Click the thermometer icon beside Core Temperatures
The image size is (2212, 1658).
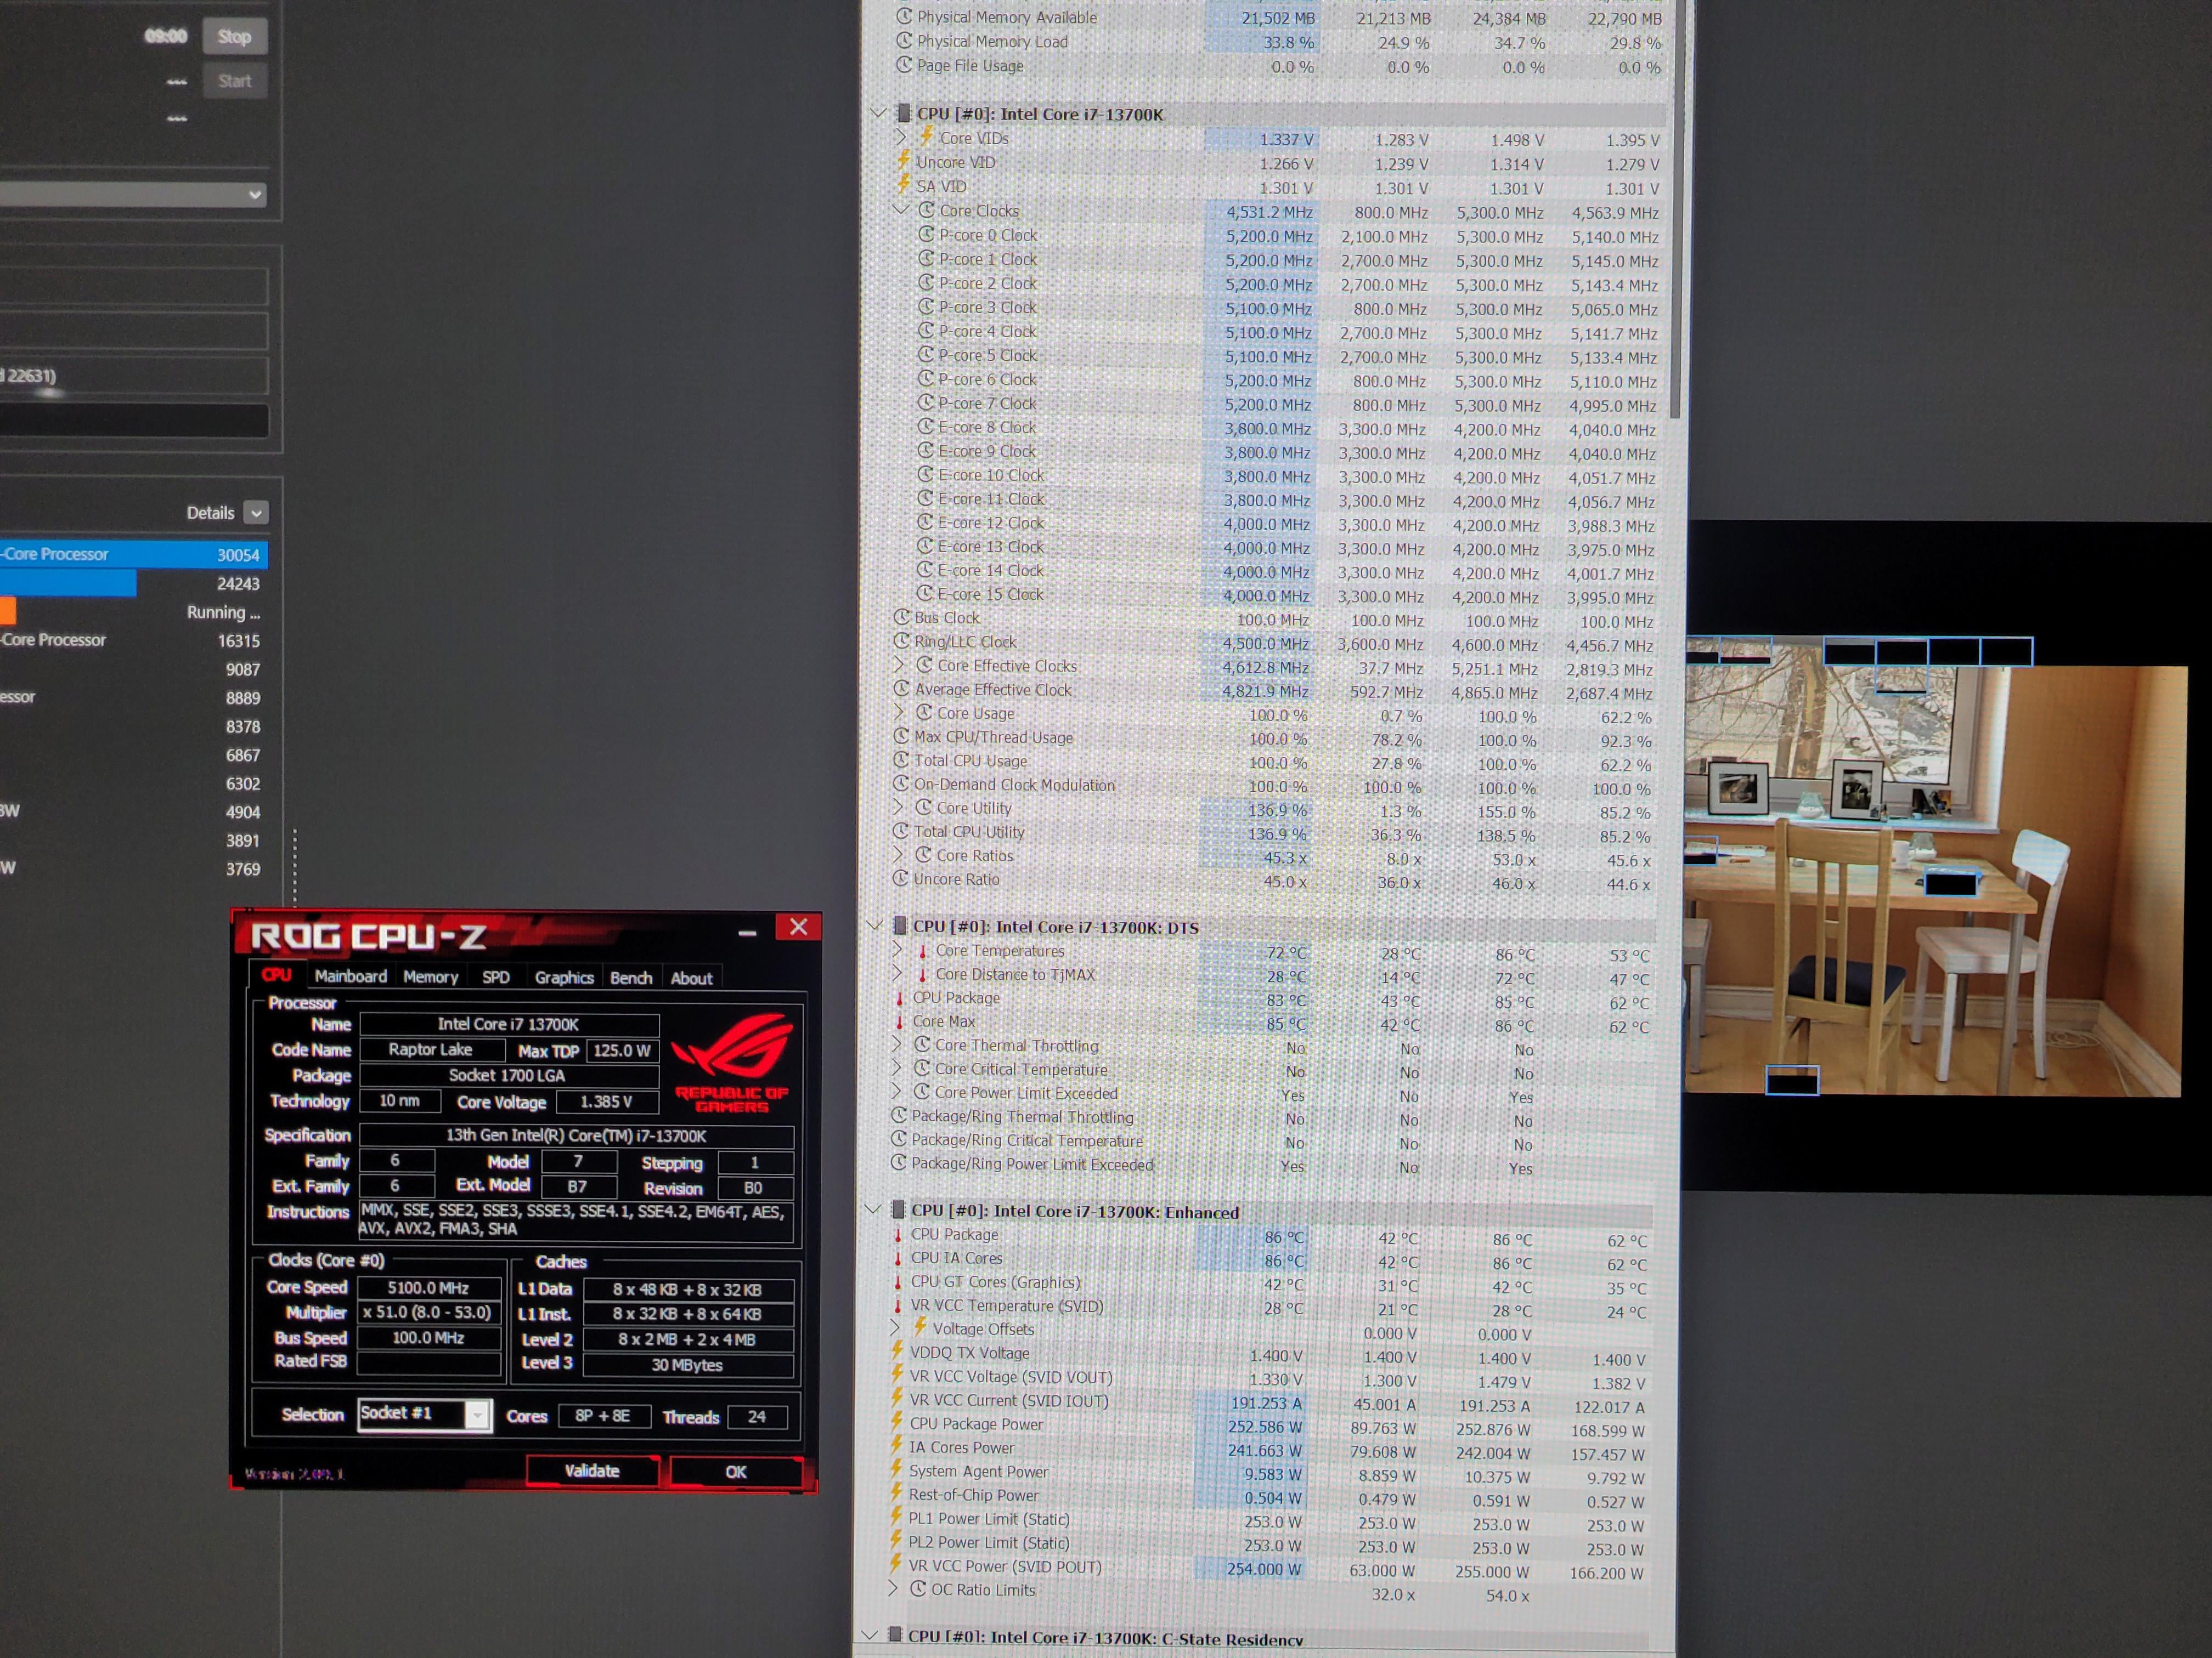pos(922,950)
